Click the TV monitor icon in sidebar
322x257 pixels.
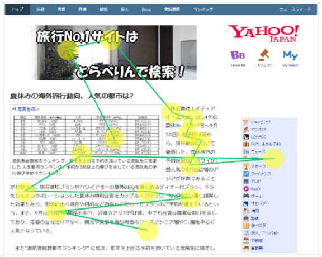[246, 181]
